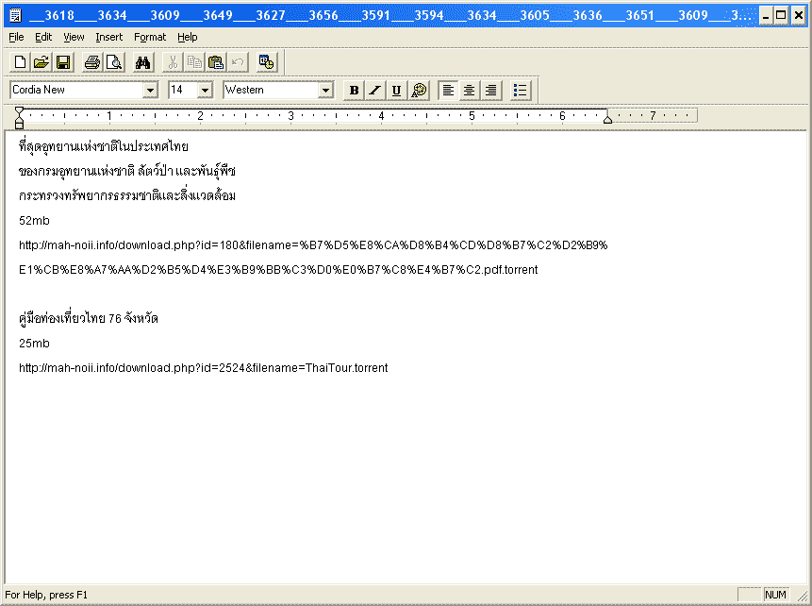Open a file with the Open icon

[x=41, y=62]
